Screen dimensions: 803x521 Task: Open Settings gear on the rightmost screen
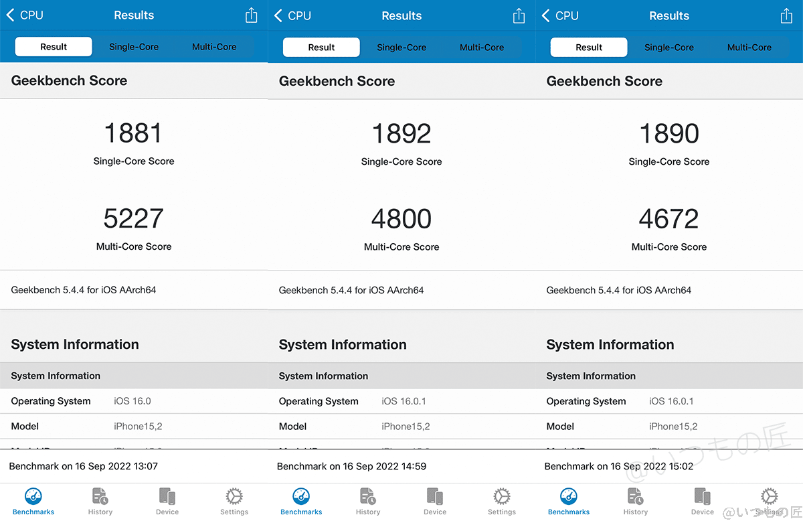[x=769, y=500]
